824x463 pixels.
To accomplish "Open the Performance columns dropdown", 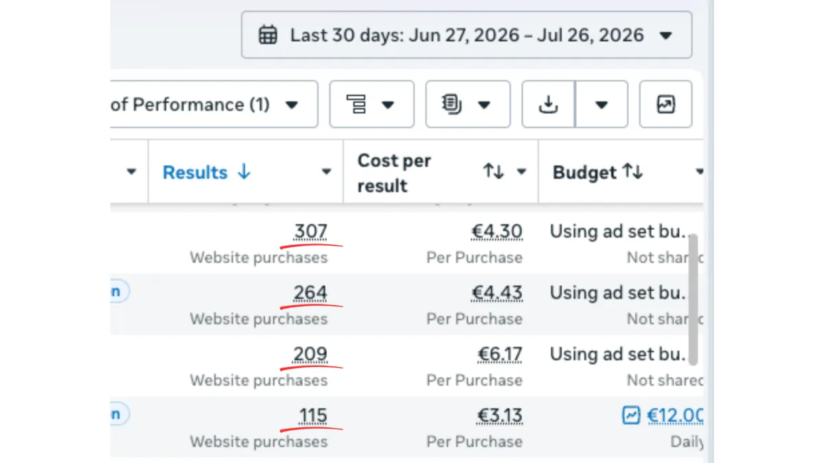I will pyautogui.click(x=214, y=104).
